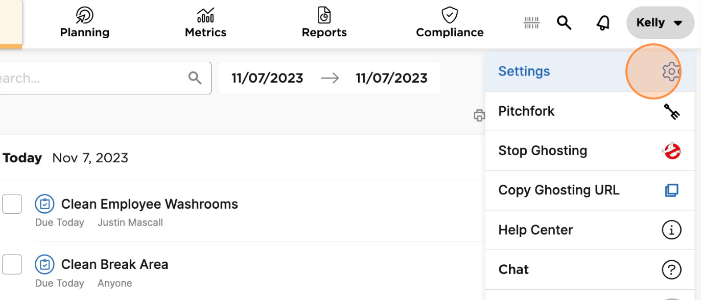Click into the task search field
Screen dimensions: 702x300
click(105, 78)
